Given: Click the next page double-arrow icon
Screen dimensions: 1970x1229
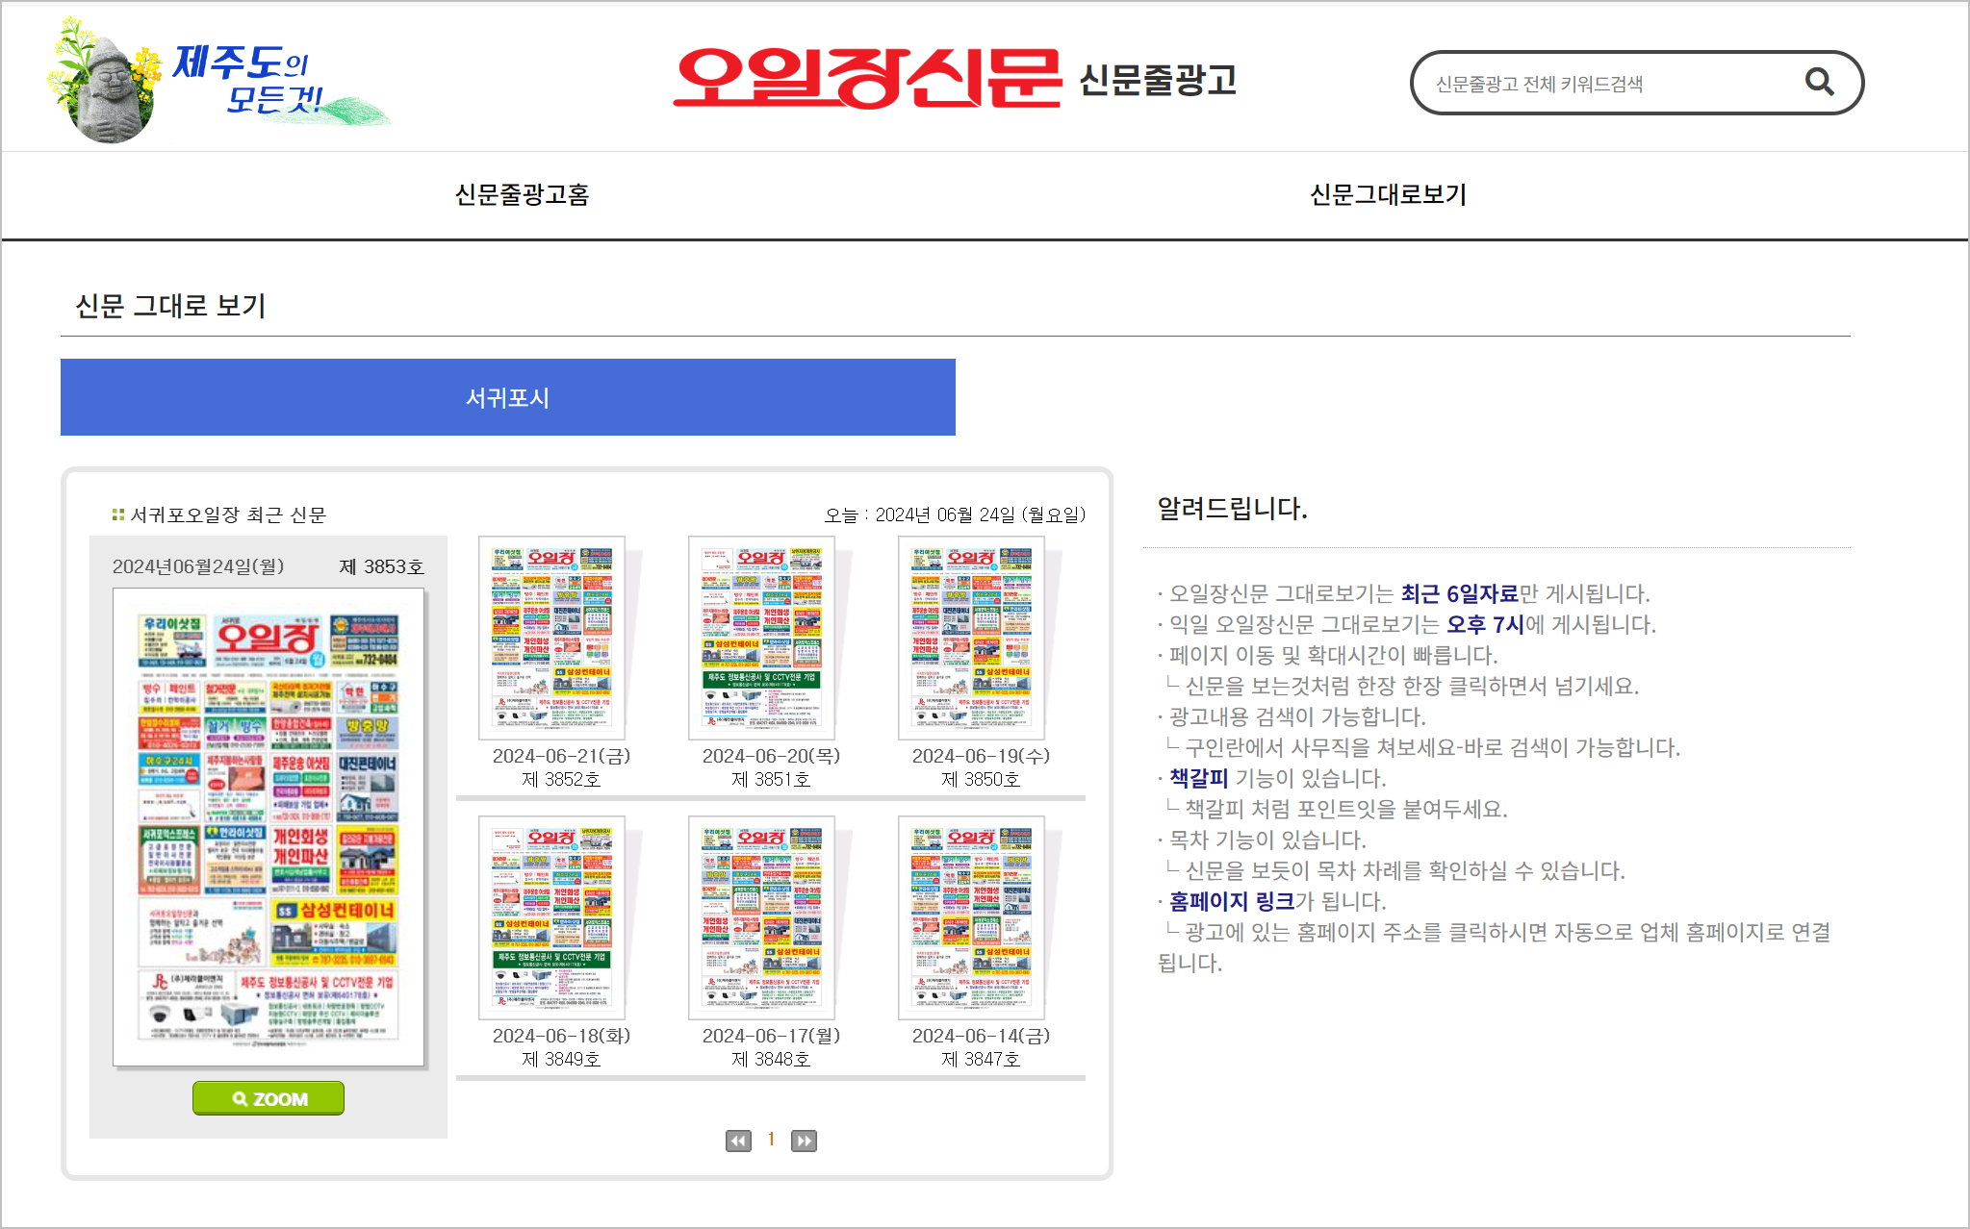Looking at the screenshot, I should 804,1141.
